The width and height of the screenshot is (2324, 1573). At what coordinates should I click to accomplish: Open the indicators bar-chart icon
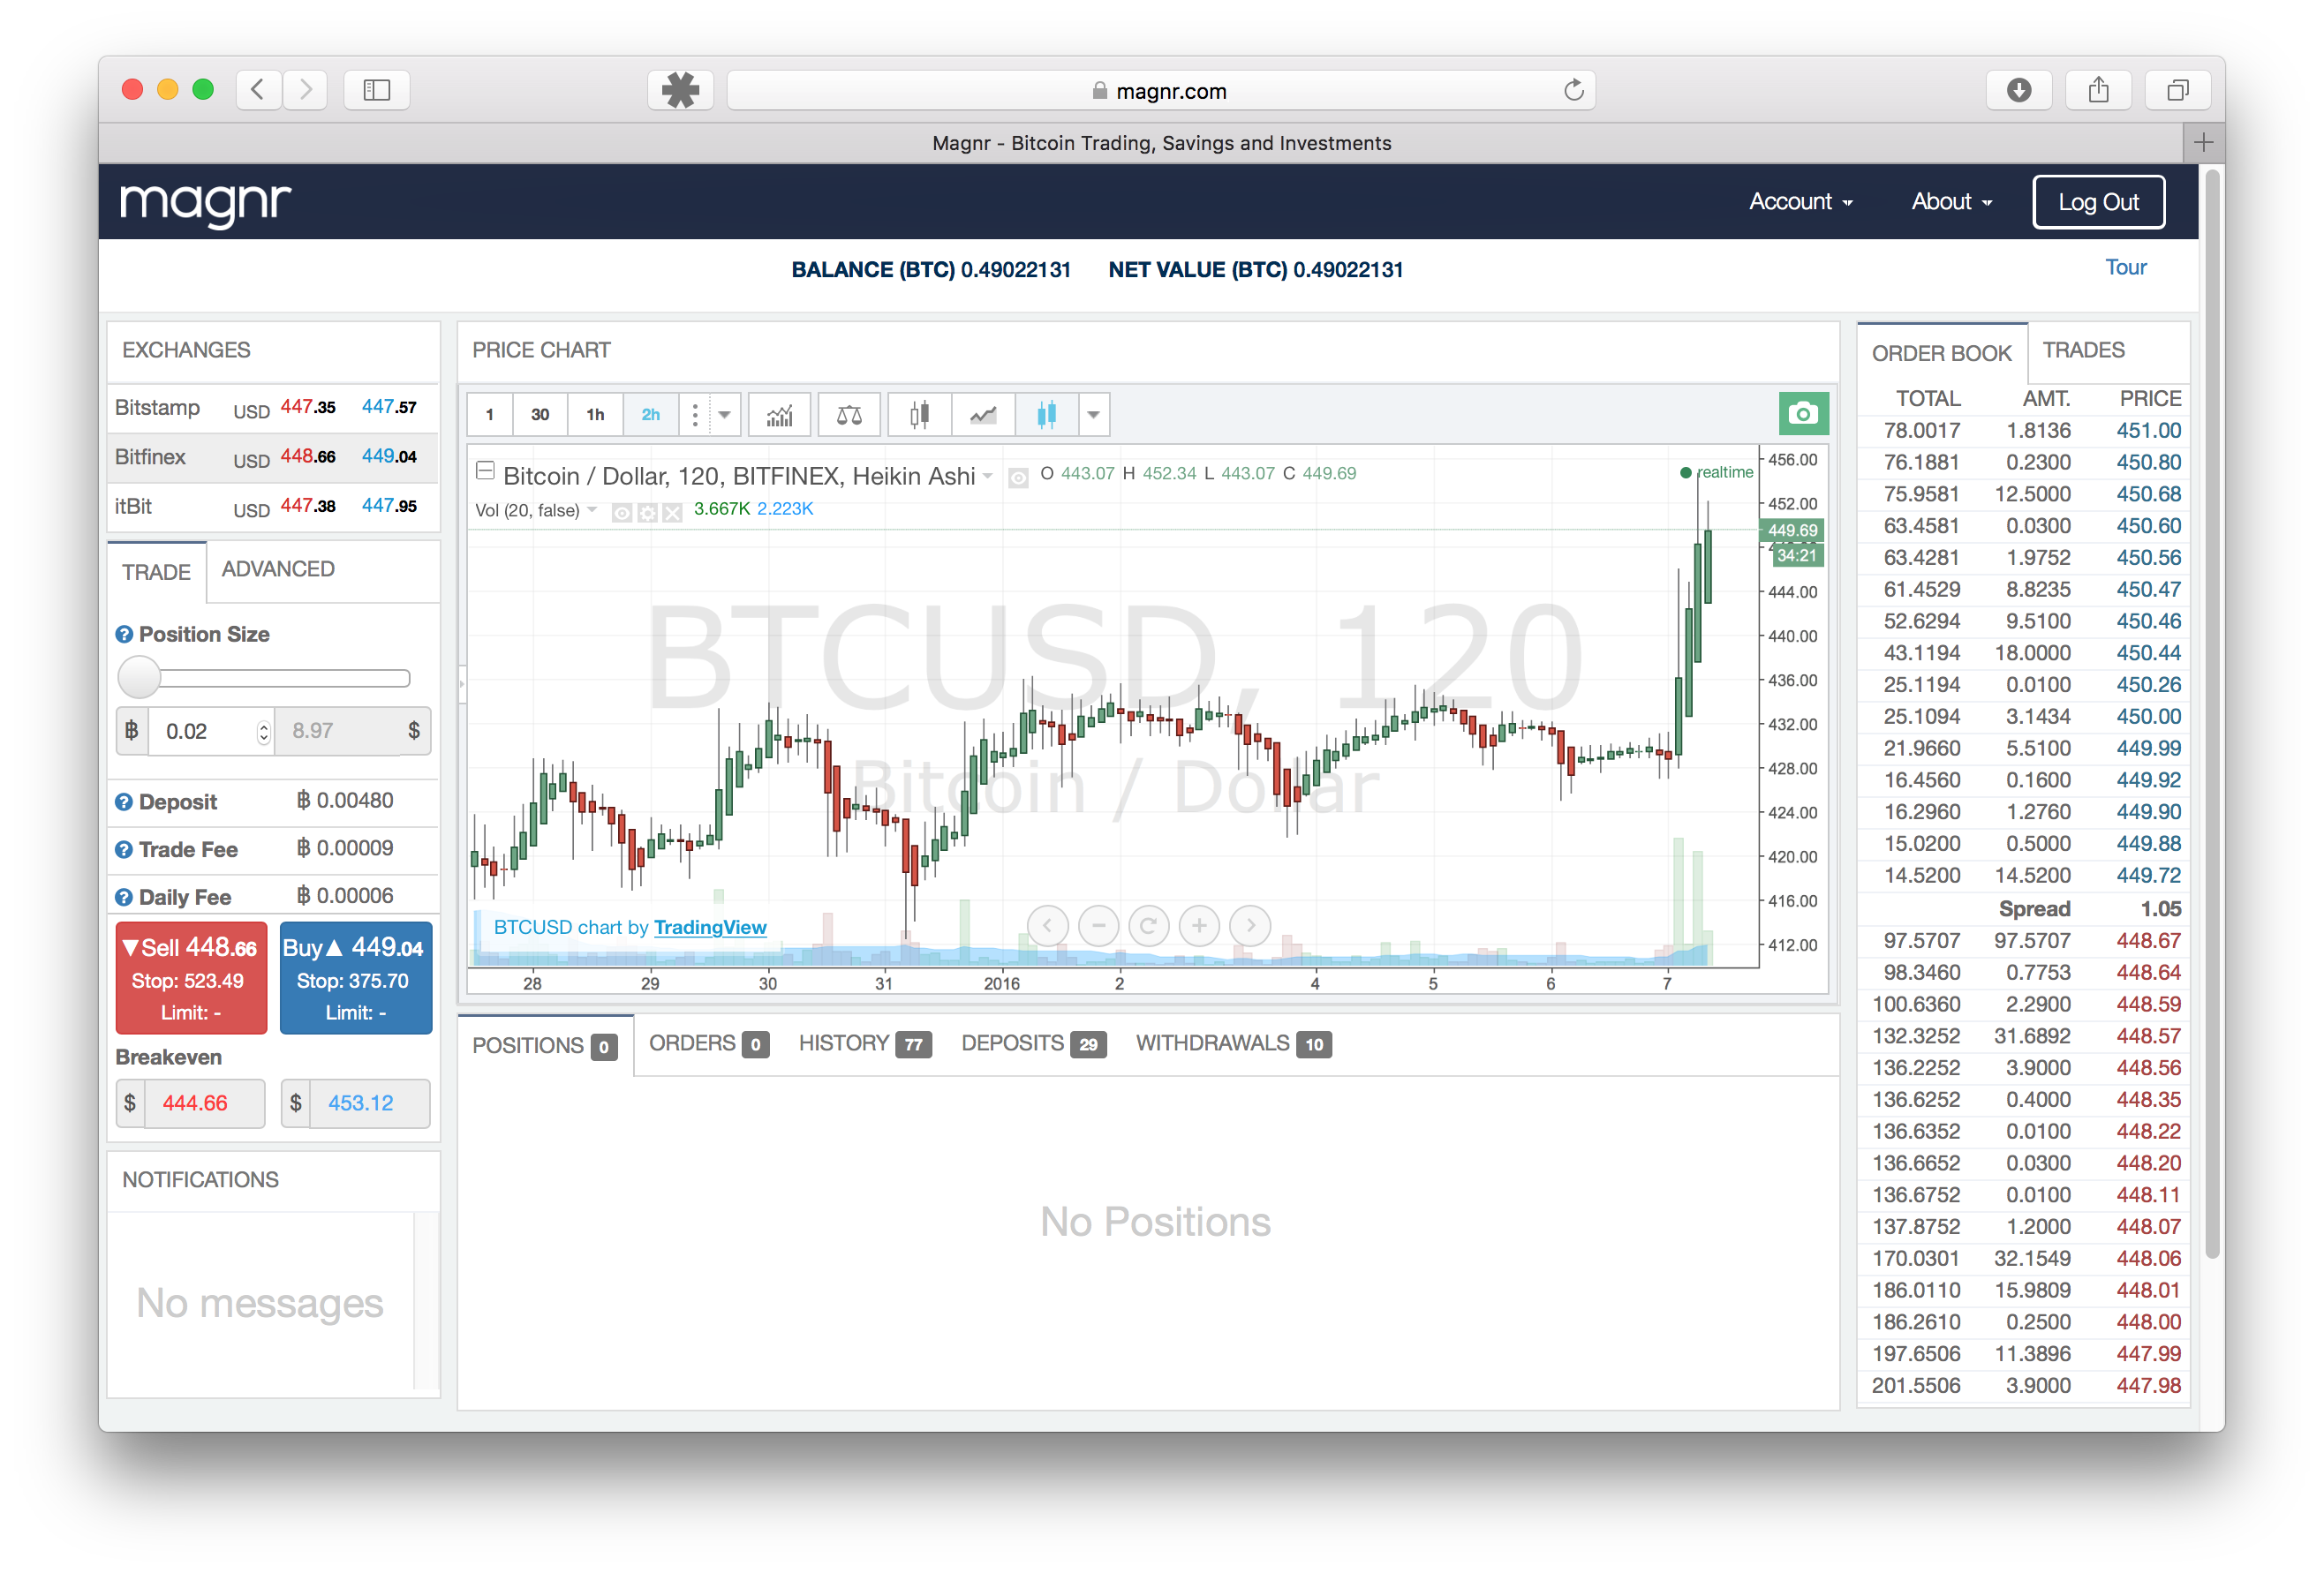[779, 415]
